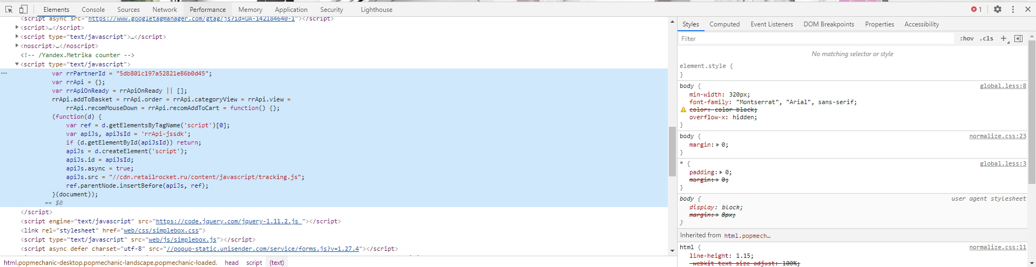This screenshot has width=1036, height=267.
Task: Expand the noscript element node
Action: 17,46
